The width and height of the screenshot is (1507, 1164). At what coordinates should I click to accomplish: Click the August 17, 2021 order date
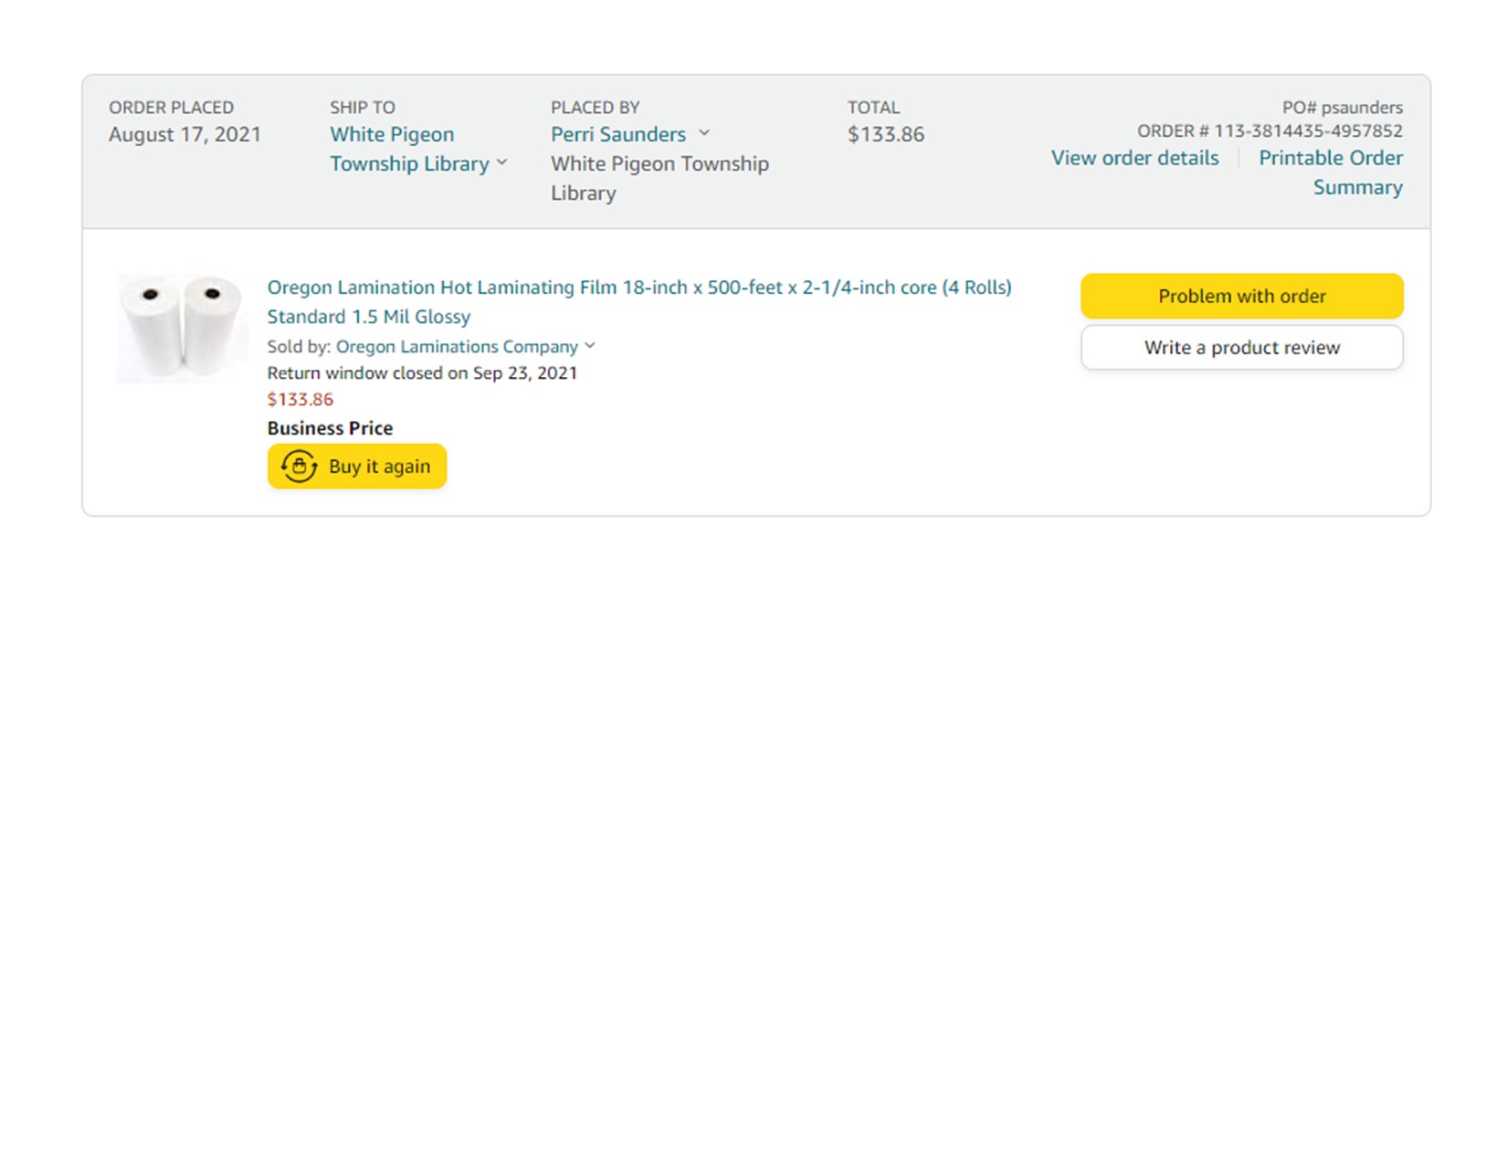coord(184,134)
